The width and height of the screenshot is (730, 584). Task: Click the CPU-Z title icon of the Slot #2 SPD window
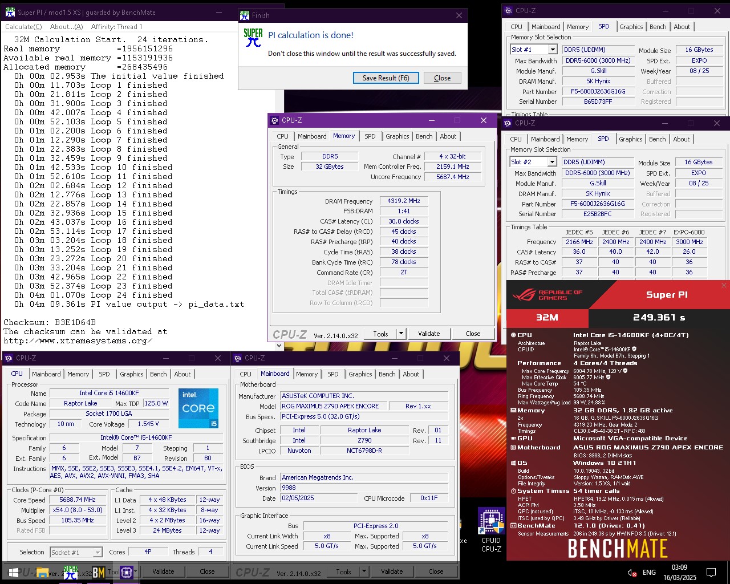coord(508,123)
